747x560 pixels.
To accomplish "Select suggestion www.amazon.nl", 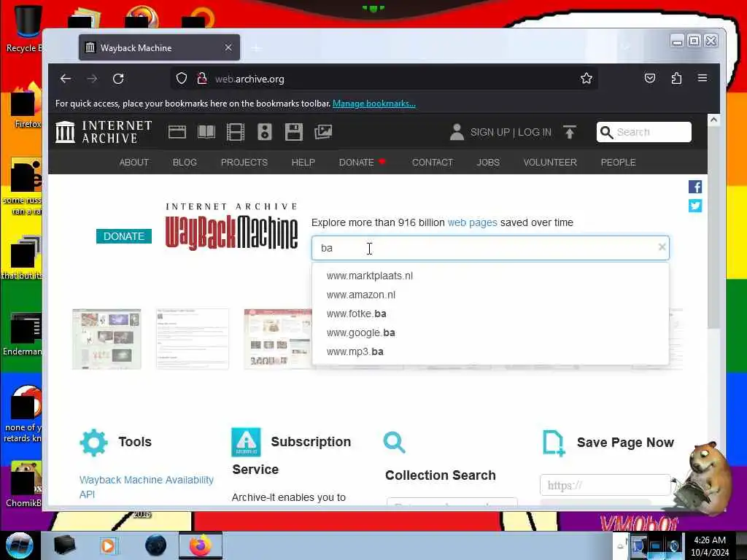I will coord(490,295).
